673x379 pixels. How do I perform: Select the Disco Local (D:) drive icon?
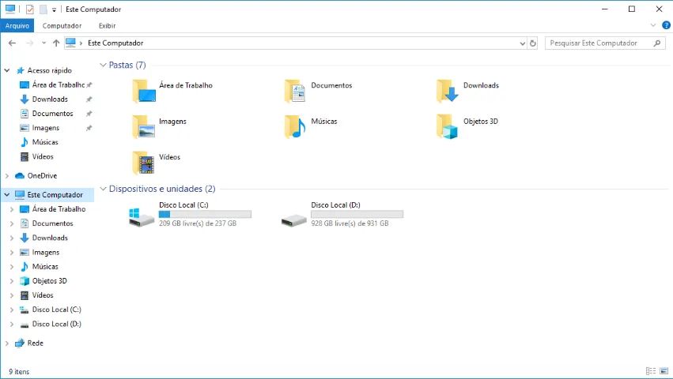click(x=294, y=217)
